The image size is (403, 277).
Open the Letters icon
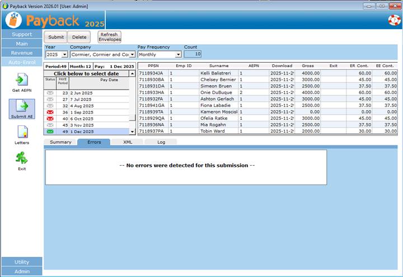coord(22,132)
